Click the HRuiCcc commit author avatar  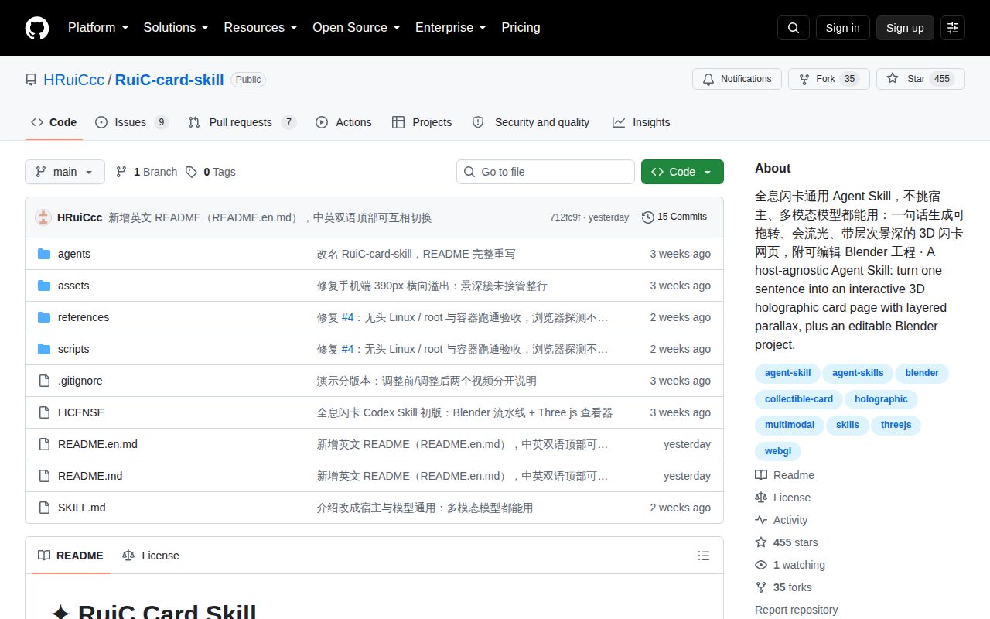pos(43,217)
